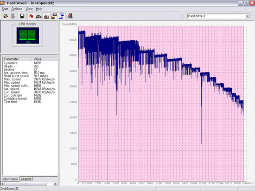Click the yellow excavator toolbar icon

46,17
